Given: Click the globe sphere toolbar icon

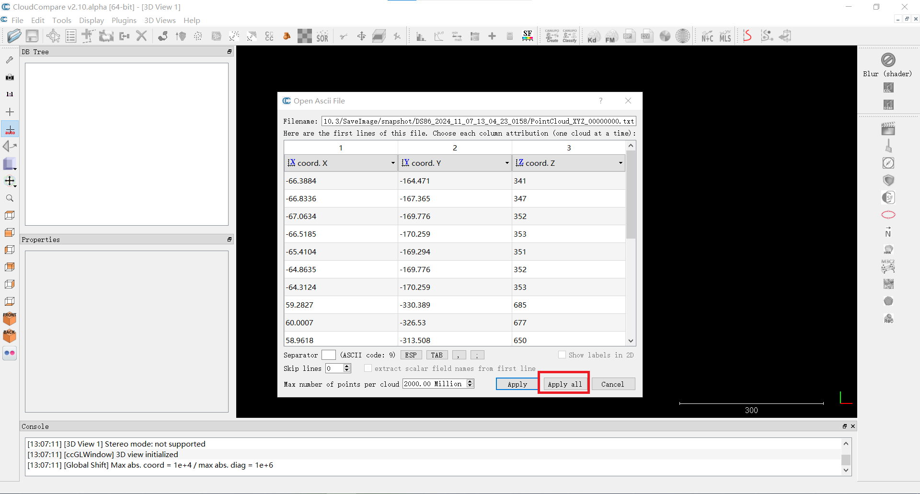Looking at the screenshot, I should click(683, 36).
